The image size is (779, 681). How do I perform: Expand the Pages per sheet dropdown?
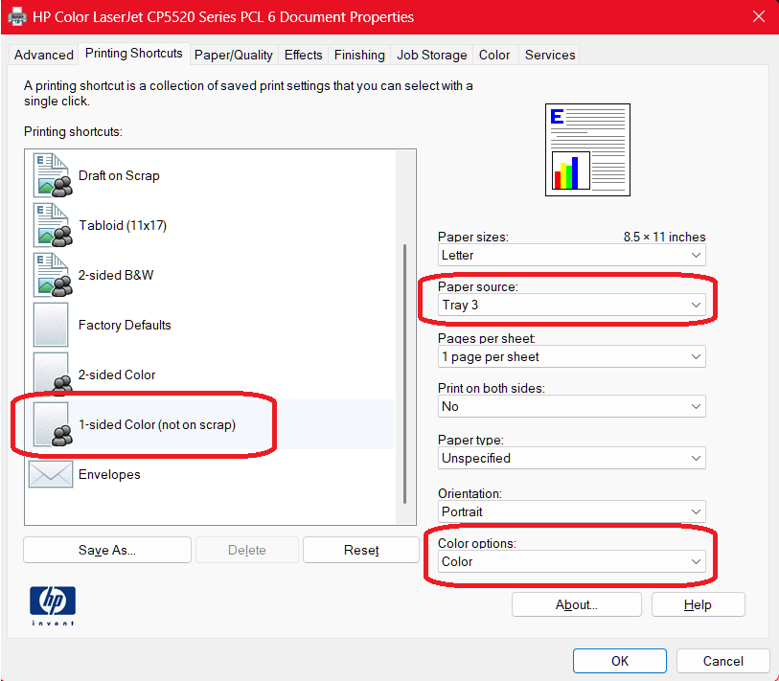pyautogui.click(x=571, y=356)
